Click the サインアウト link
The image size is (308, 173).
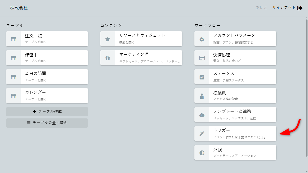point(284,8)
